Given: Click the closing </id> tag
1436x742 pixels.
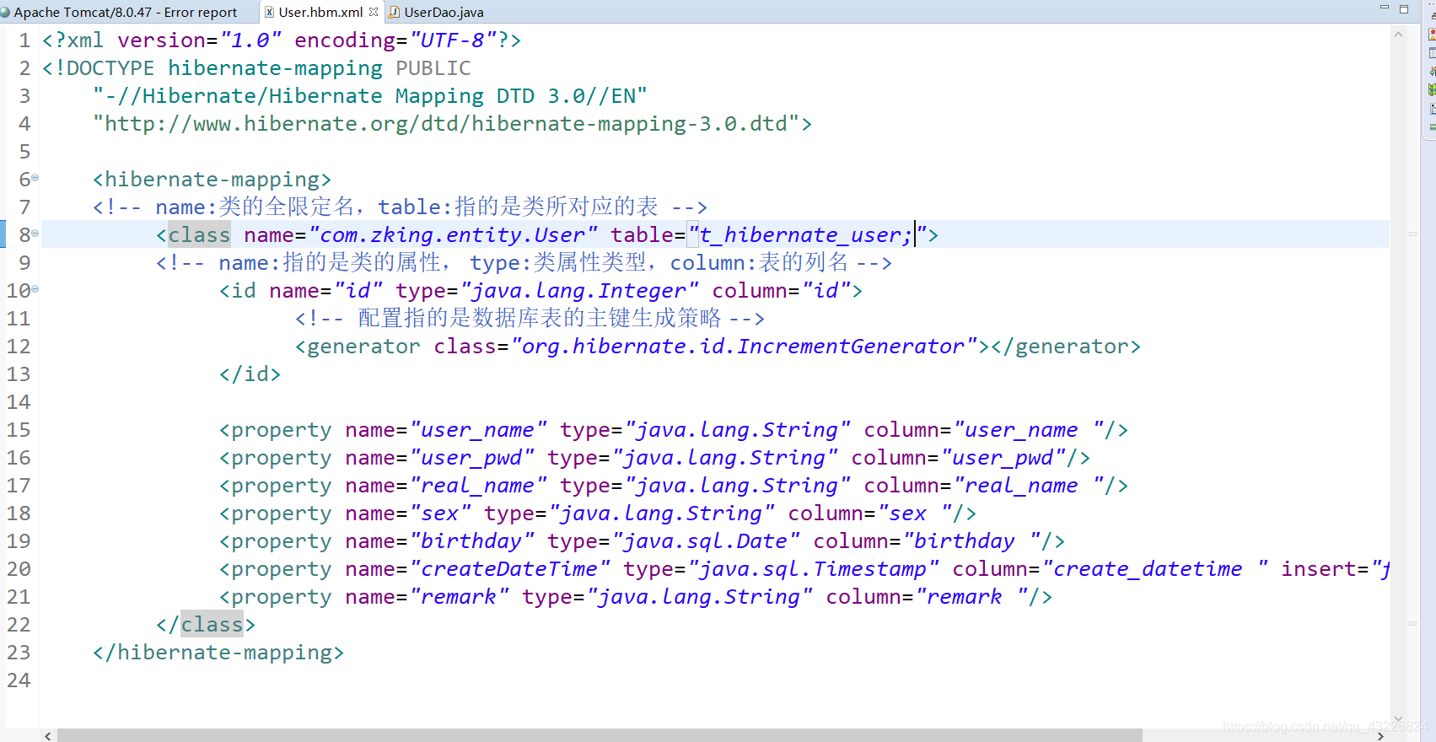Looking at the screenshot, I should tap(250, 374).
